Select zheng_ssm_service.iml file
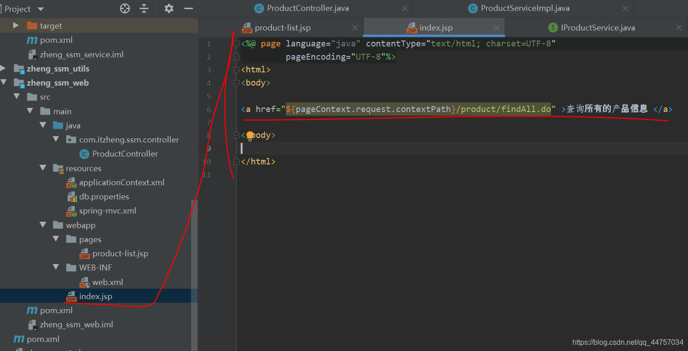688x351 pixels. coord(81,55)
